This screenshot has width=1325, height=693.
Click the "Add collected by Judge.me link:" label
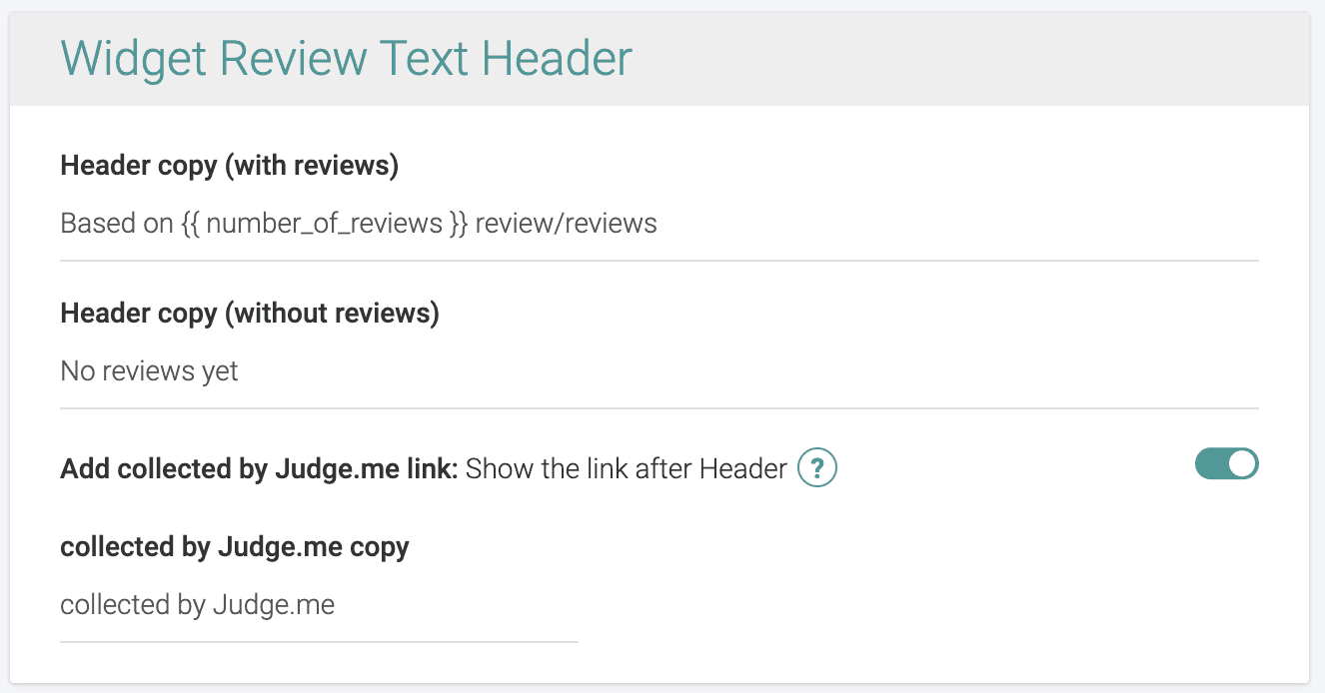(259, 468)
